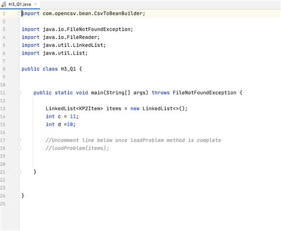Toggle the comment fold marker at line 17
Viewport: 281px width, 231px height.
coord(19,140)
